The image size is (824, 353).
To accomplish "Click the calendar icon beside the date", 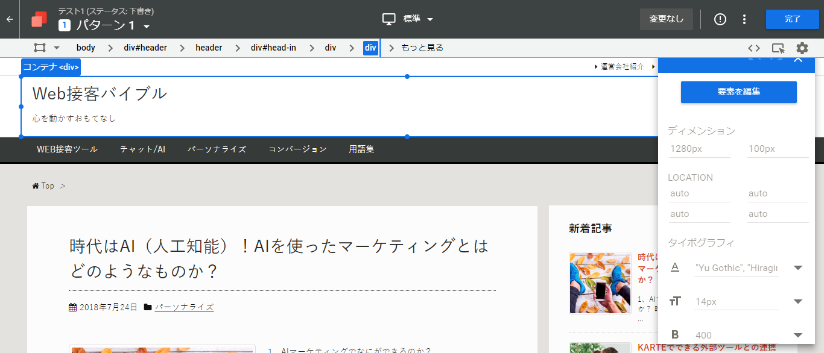I will (73, 307).
